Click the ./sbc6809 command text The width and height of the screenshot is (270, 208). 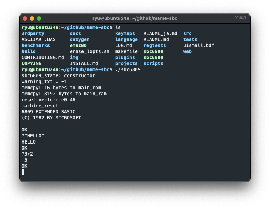click(x=128, y=69)
